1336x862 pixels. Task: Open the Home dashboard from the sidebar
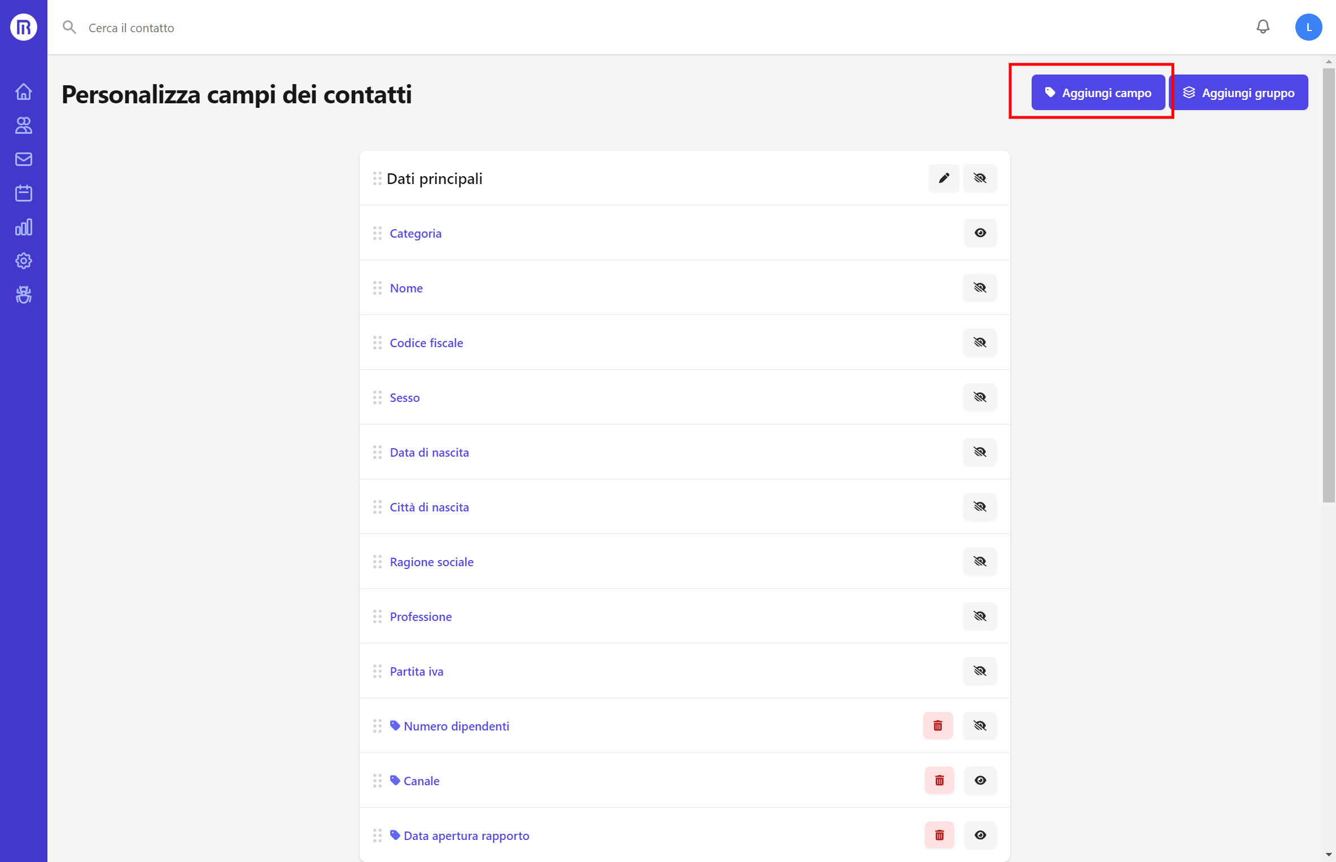(23, 91)
